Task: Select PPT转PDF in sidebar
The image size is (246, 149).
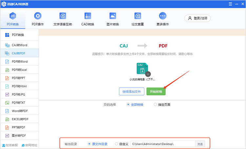Action: point(19,127)
